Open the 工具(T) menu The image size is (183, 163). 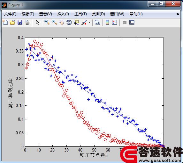pos(80,14)
